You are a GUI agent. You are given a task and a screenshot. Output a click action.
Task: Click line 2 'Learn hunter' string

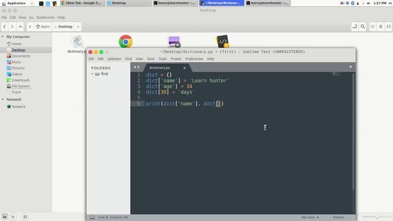[x=209, y=80]
